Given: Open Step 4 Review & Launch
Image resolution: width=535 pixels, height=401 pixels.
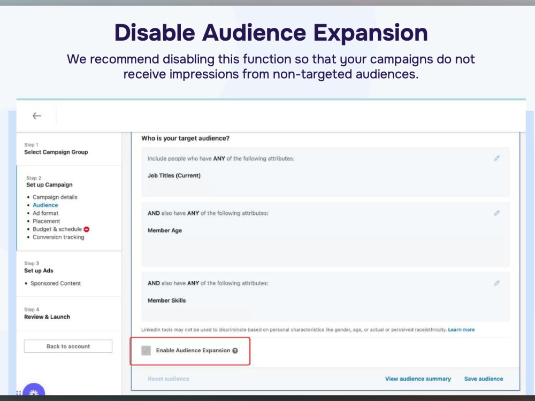Looking at the screenshot, I should click(47, 317).
